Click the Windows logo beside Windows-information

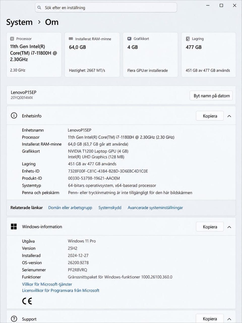coord(14,227)
